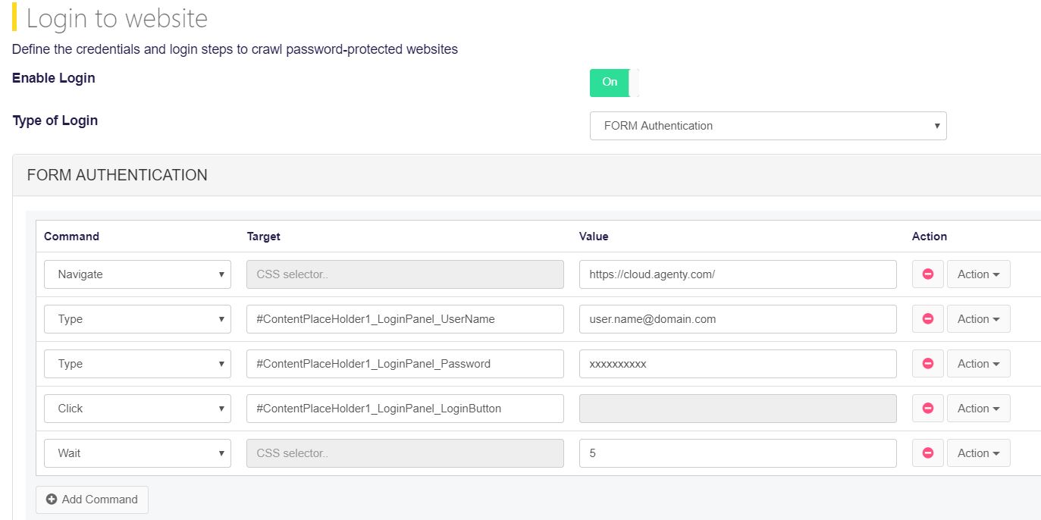Edit the xxxxxxxxxx password value field

(x=738, y=364)
